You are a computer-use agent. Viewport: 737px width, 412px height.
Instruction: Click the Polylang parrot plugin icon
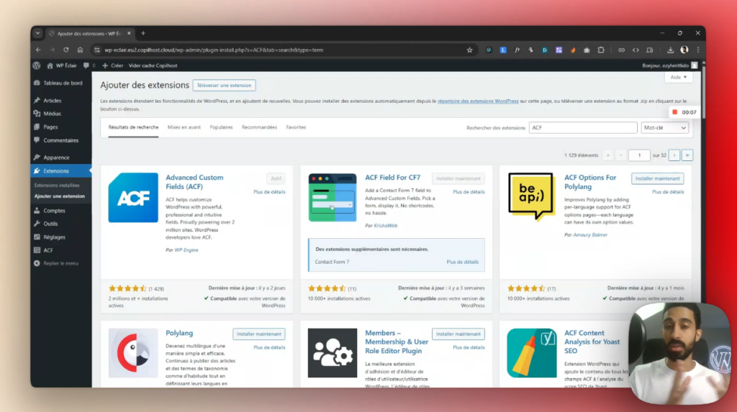point(133,353)
